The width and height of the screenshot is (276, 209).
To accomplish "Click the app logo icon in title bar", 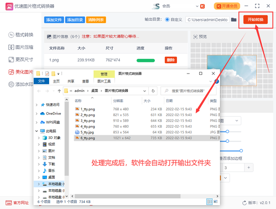I will click(9, 6).
